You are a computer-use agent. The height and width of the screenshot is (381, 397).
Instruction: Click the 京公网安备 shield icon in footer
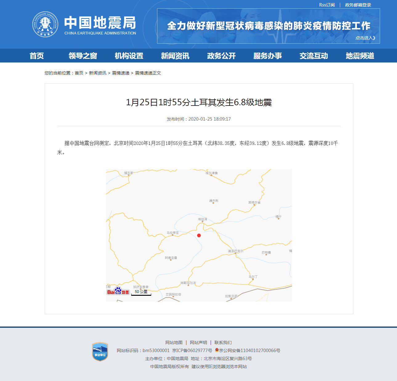217,350
